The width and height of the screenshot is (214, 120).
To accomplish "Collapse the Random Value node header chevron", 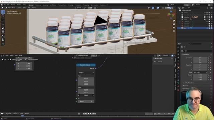I will [78, 65].
